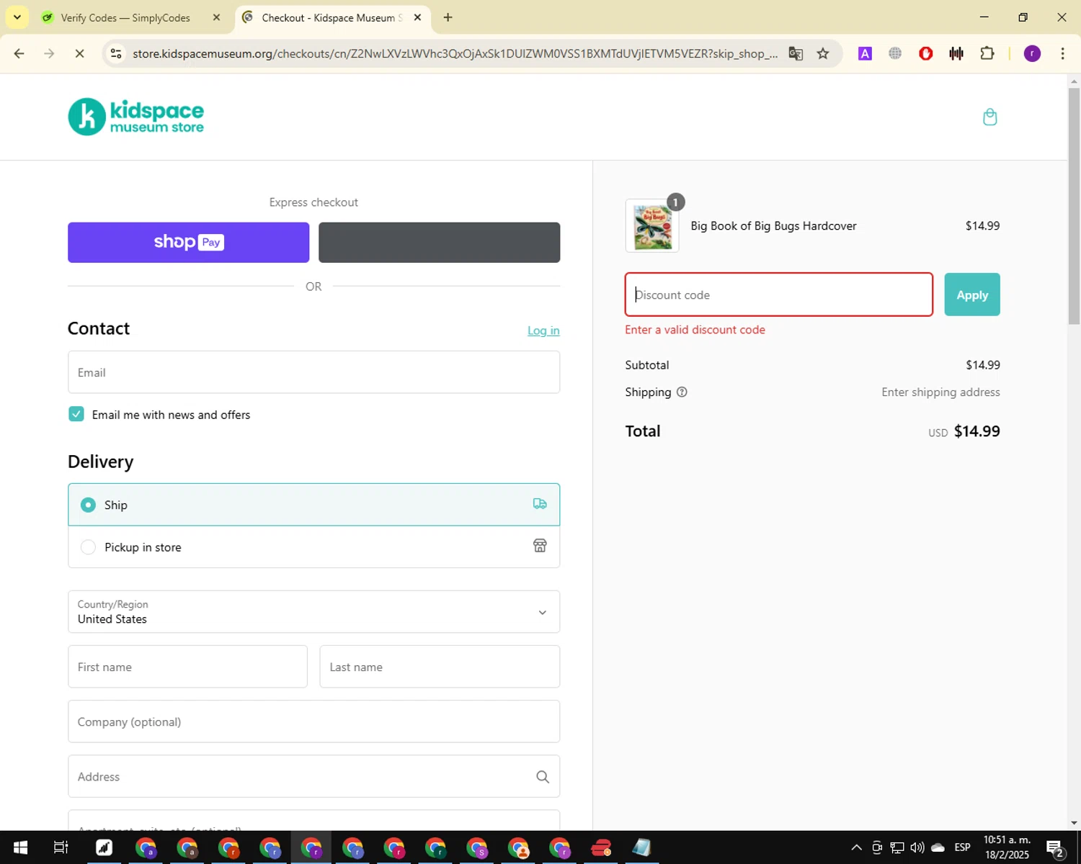
Task: Click the truck icon in Ship option
Action: [540, 504]
